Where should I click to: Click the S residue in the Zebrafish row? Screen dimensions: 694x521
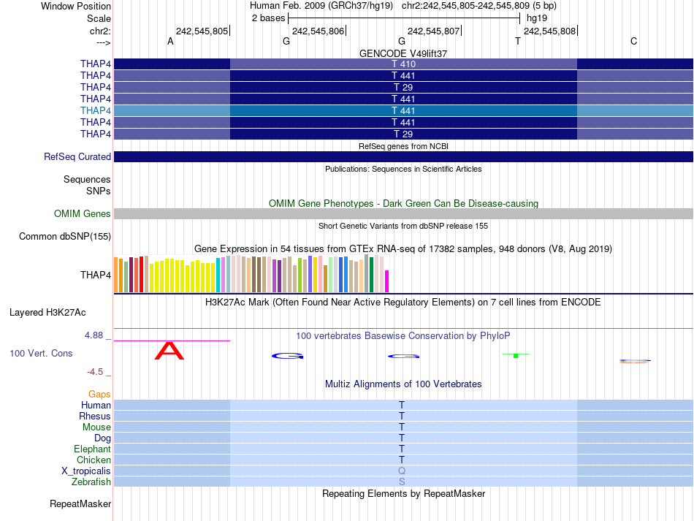click(402, 482)
